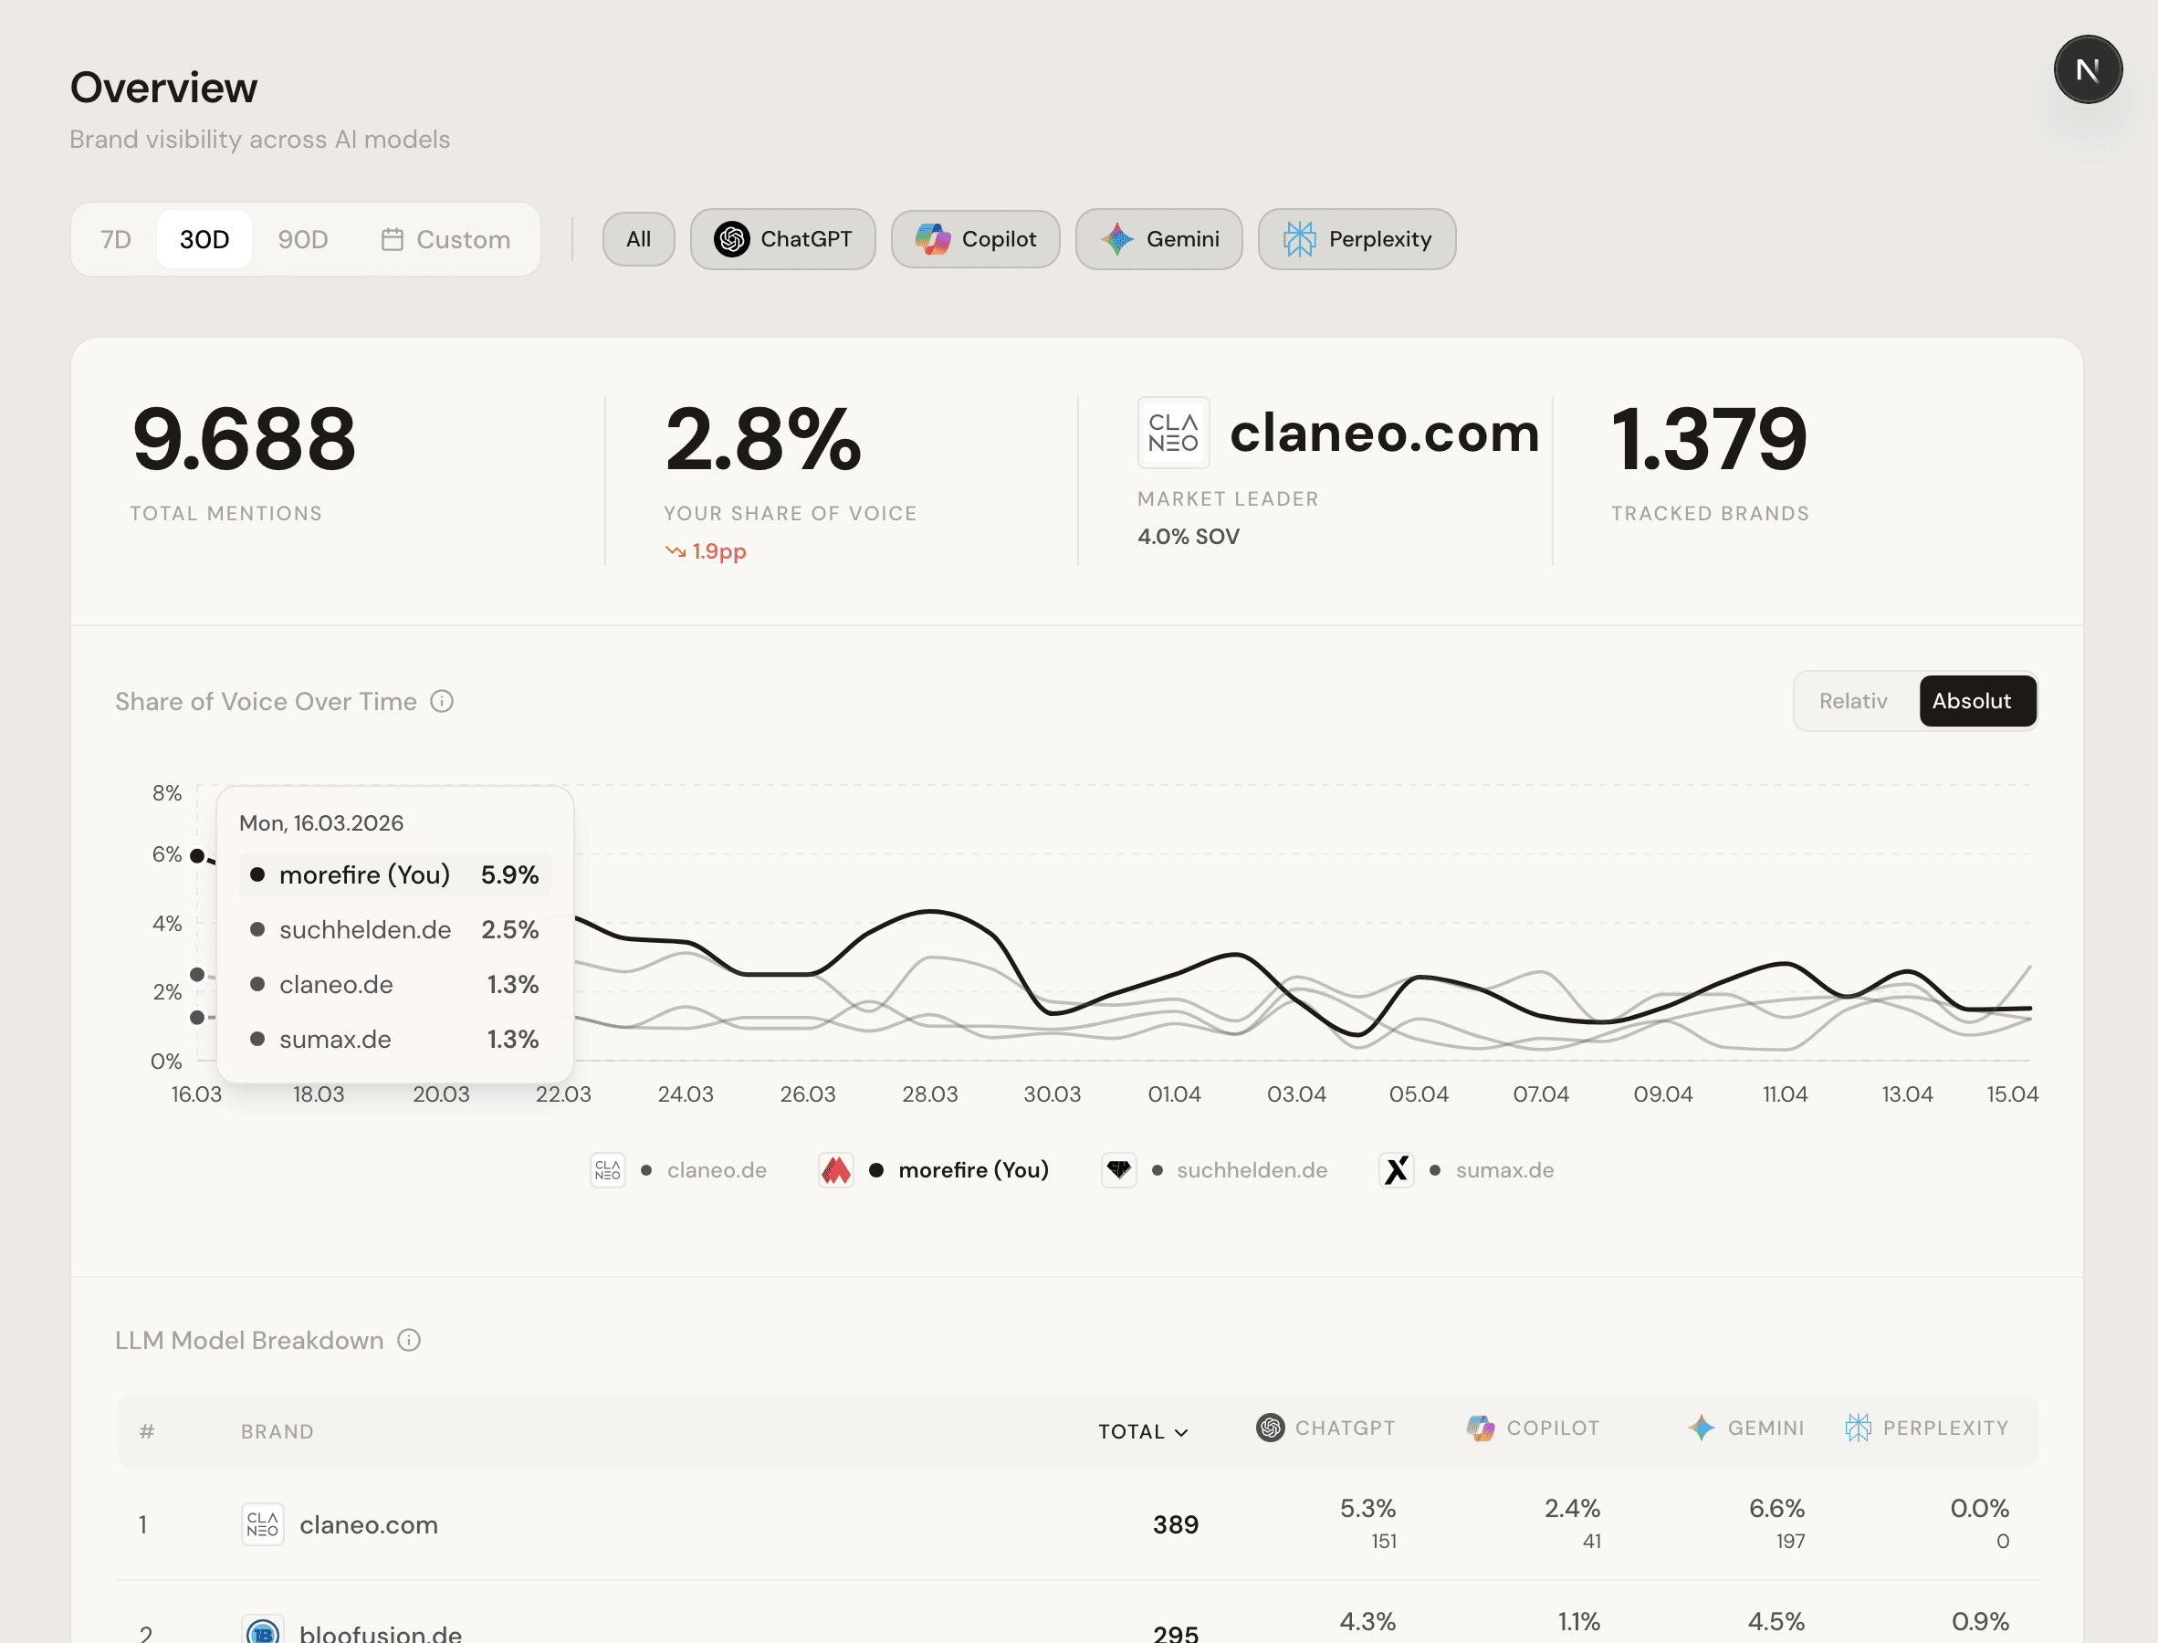The height and width of the screenshot is (1643, 2158).
Task: Toggle suchhelden.de series in chart legend
Action: pyautogui.click(x=1214, y=1169)
